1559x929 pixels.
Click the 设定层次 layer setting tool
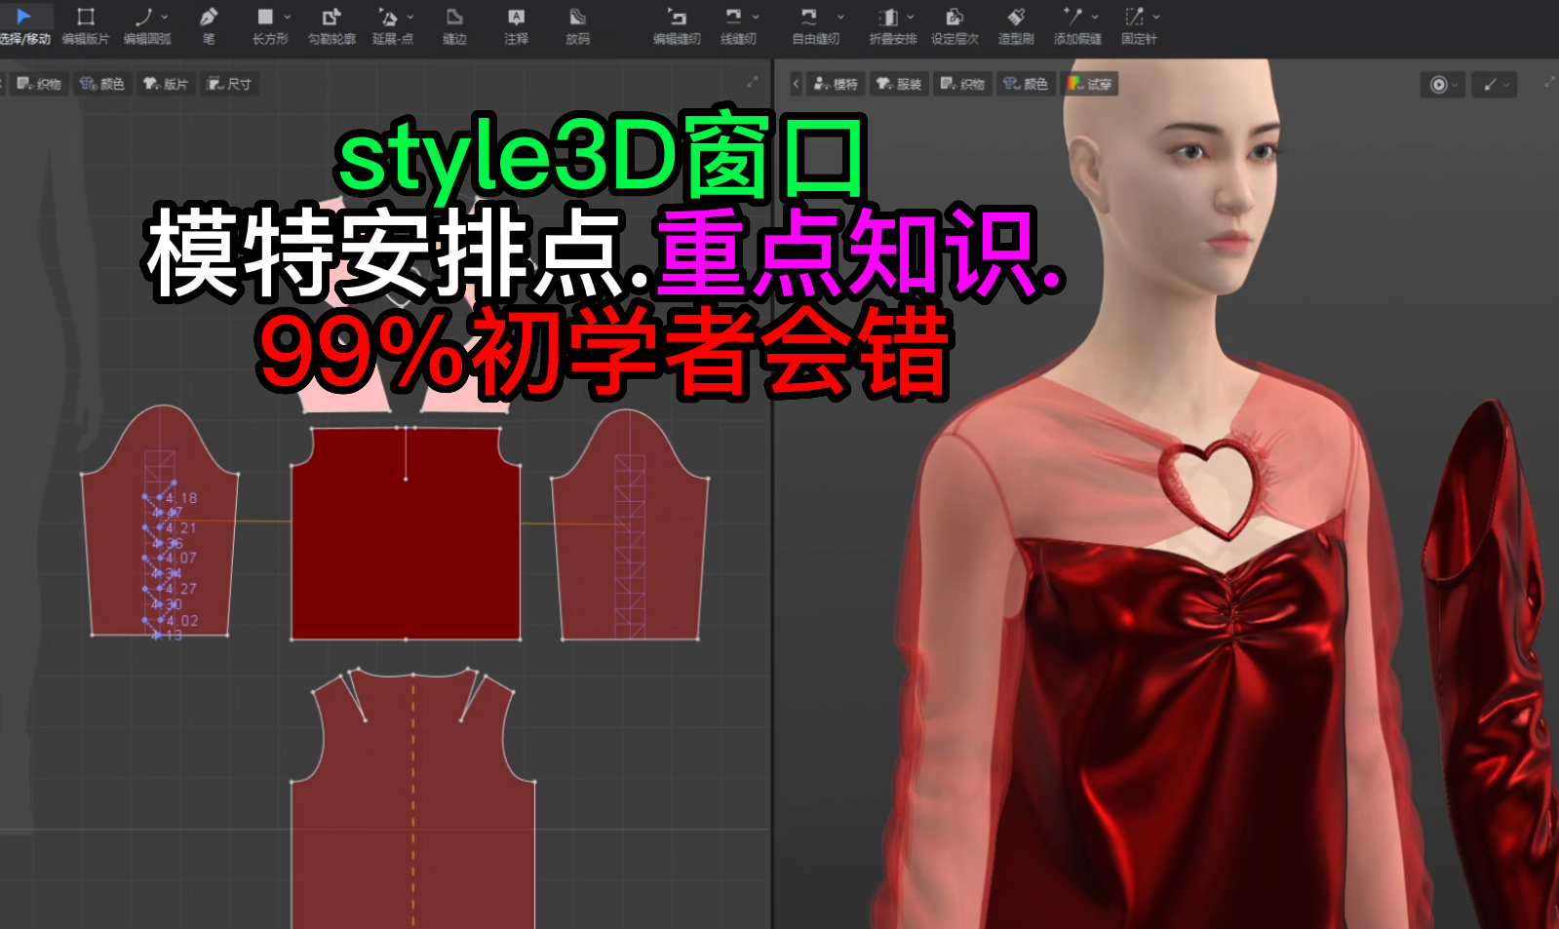pyautogui.click(x=955, y=24)
